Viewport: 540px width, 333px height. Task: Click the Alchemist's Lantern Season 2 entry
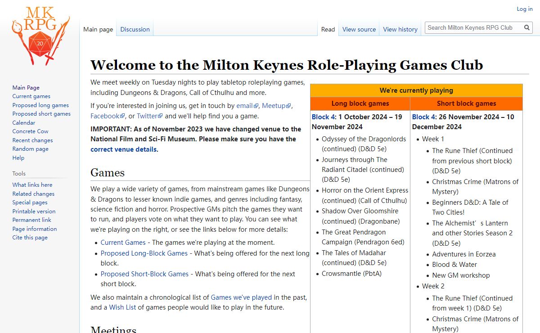coord(472,233)
